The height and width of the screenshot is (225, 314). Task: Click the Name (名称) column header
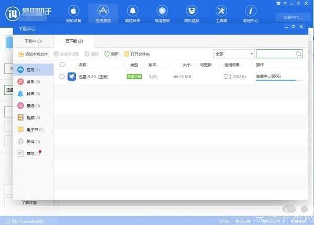tap(83, 65)
